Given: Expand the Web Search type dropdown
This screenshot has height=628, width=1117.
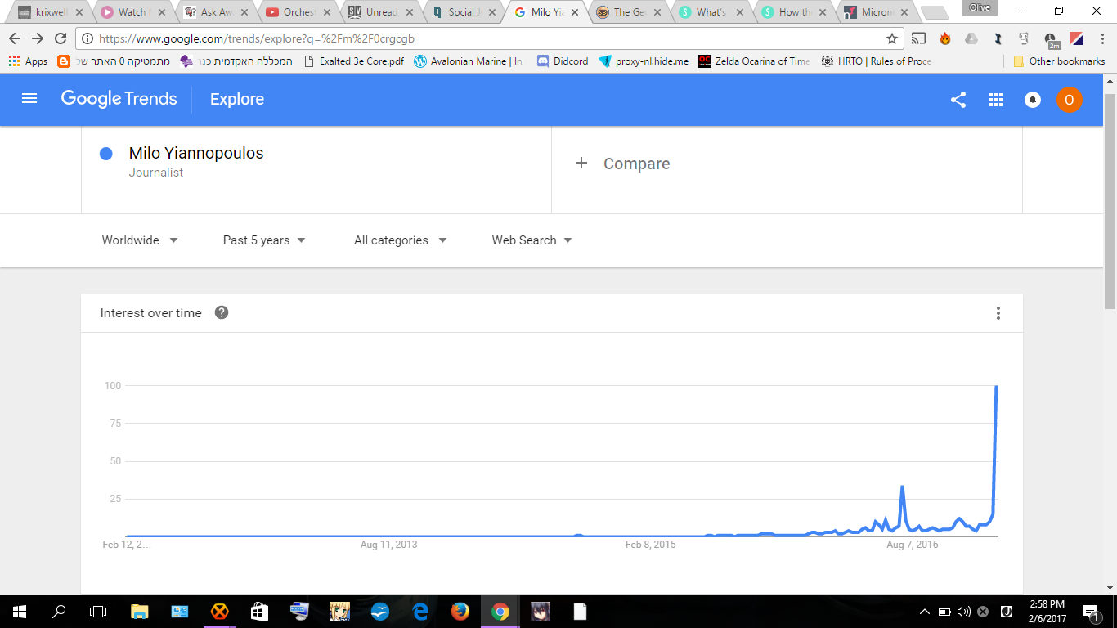Looking at the screenshot, I should tap(532, 240).
